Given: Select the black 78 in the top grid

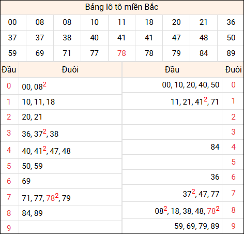Looking at the screenshot, I should (x=149, y=53).
